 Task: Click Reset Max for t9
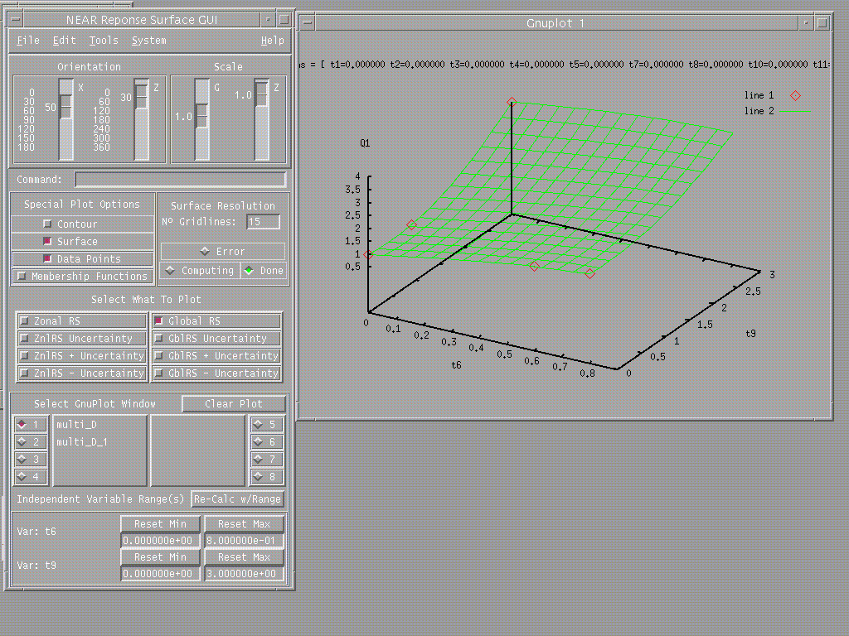[x=245, y=557]
